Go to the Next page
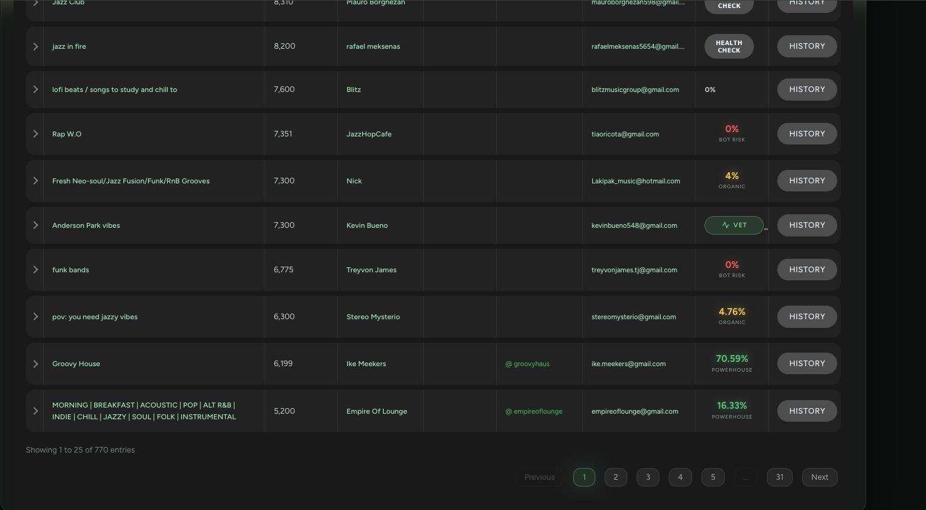The image size is (926, 510). click(x=820, y=477)
